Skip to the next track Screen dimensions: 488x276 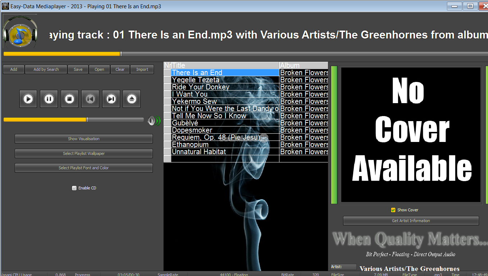(x=111, y=99)
